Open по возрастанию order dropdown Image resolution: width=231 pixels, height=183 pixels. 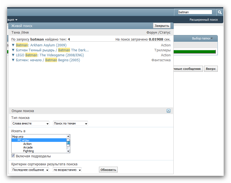[x=67, y=170]
